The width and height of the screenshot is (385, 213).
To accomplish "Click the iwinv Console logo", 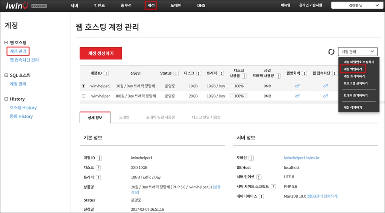I will point(26,5).
